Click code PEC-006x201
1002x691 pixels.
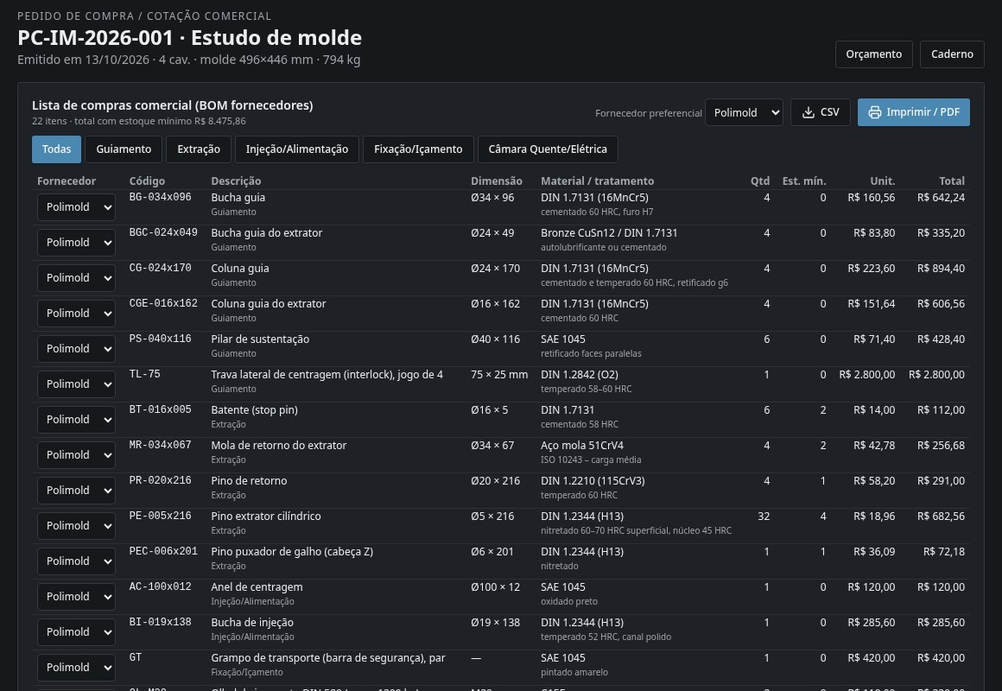[x=163, y=551]
